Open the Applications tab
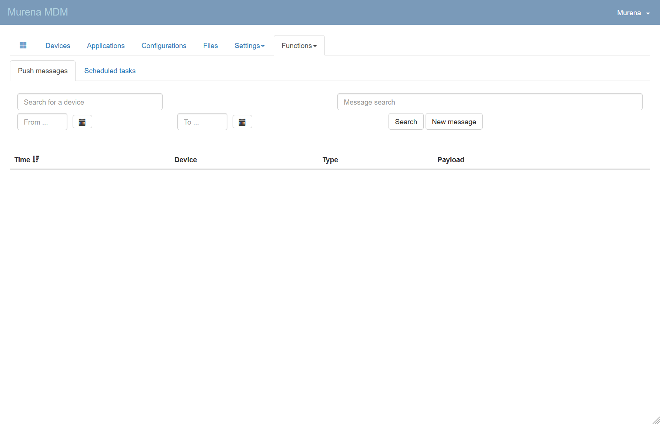Image resolution: width=660 pixels, height=424 pixels. point(106,45)
